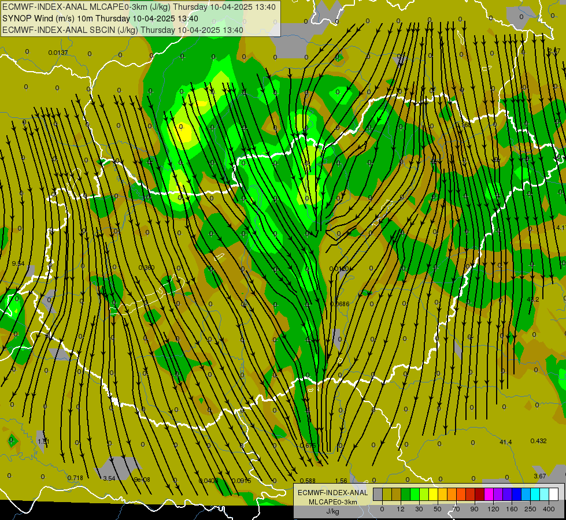Click the map value 0.0686
This screenshot has height=520, width=566.
click(340, 304)
